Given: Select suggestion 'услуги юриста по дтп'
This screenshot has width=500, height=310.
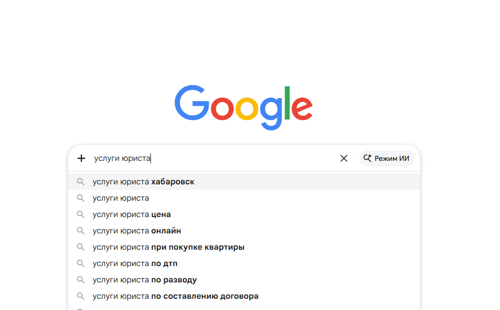Looking at the screenshot, I should [134, 264].
